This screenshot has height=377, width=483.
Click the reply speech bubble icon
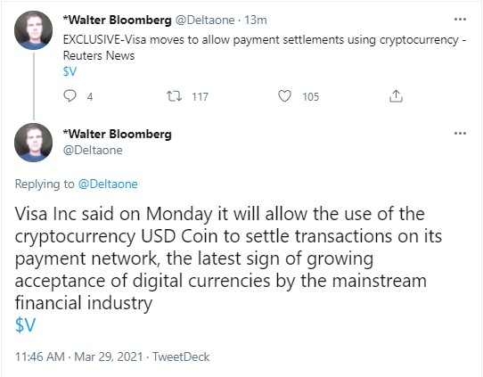pyautogui.click(x=70, y=95)
